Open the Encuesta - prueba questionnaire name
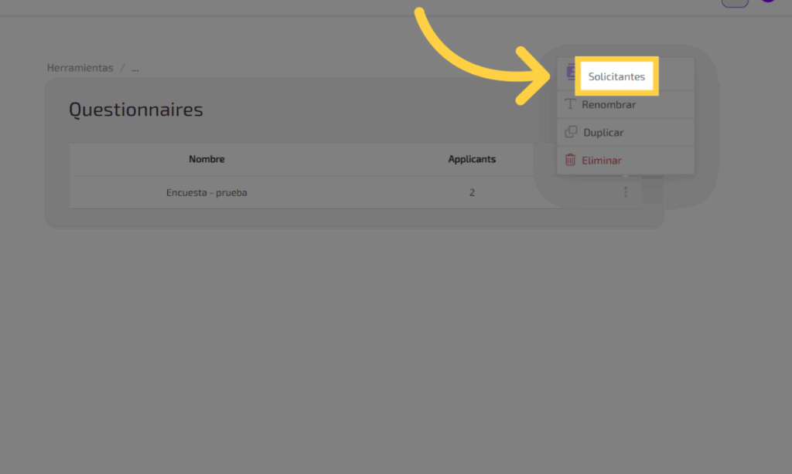Image resolution: width=792 pixels, height=474 pixels. (207, 192)
